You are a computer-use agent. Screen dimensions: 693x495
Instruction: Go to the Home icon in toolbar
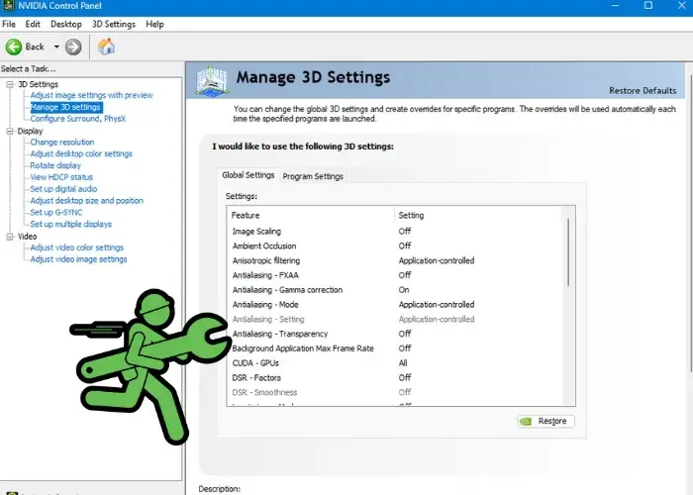[x=107, y=47]
